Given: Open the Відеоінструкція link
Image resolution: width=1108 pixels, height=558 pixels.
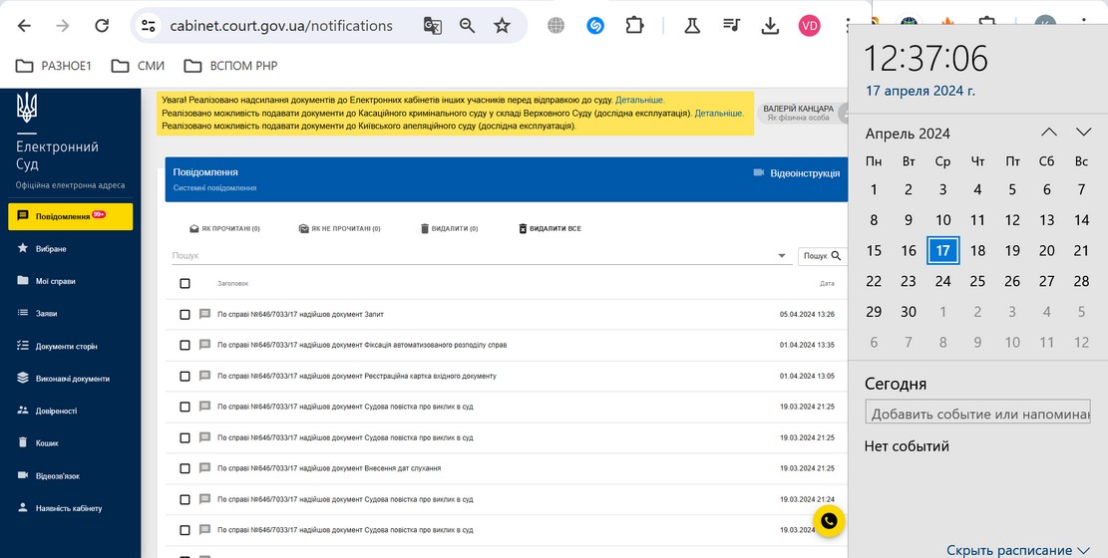Looking at the screenshot, I should [x=805, y=173].
